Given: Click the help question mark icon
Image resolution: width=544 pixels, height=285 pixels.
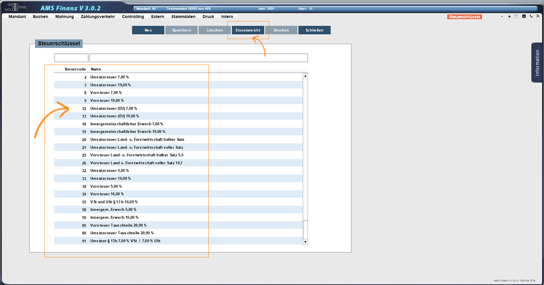Looking at the screenshot, I should tap(516, 17).
